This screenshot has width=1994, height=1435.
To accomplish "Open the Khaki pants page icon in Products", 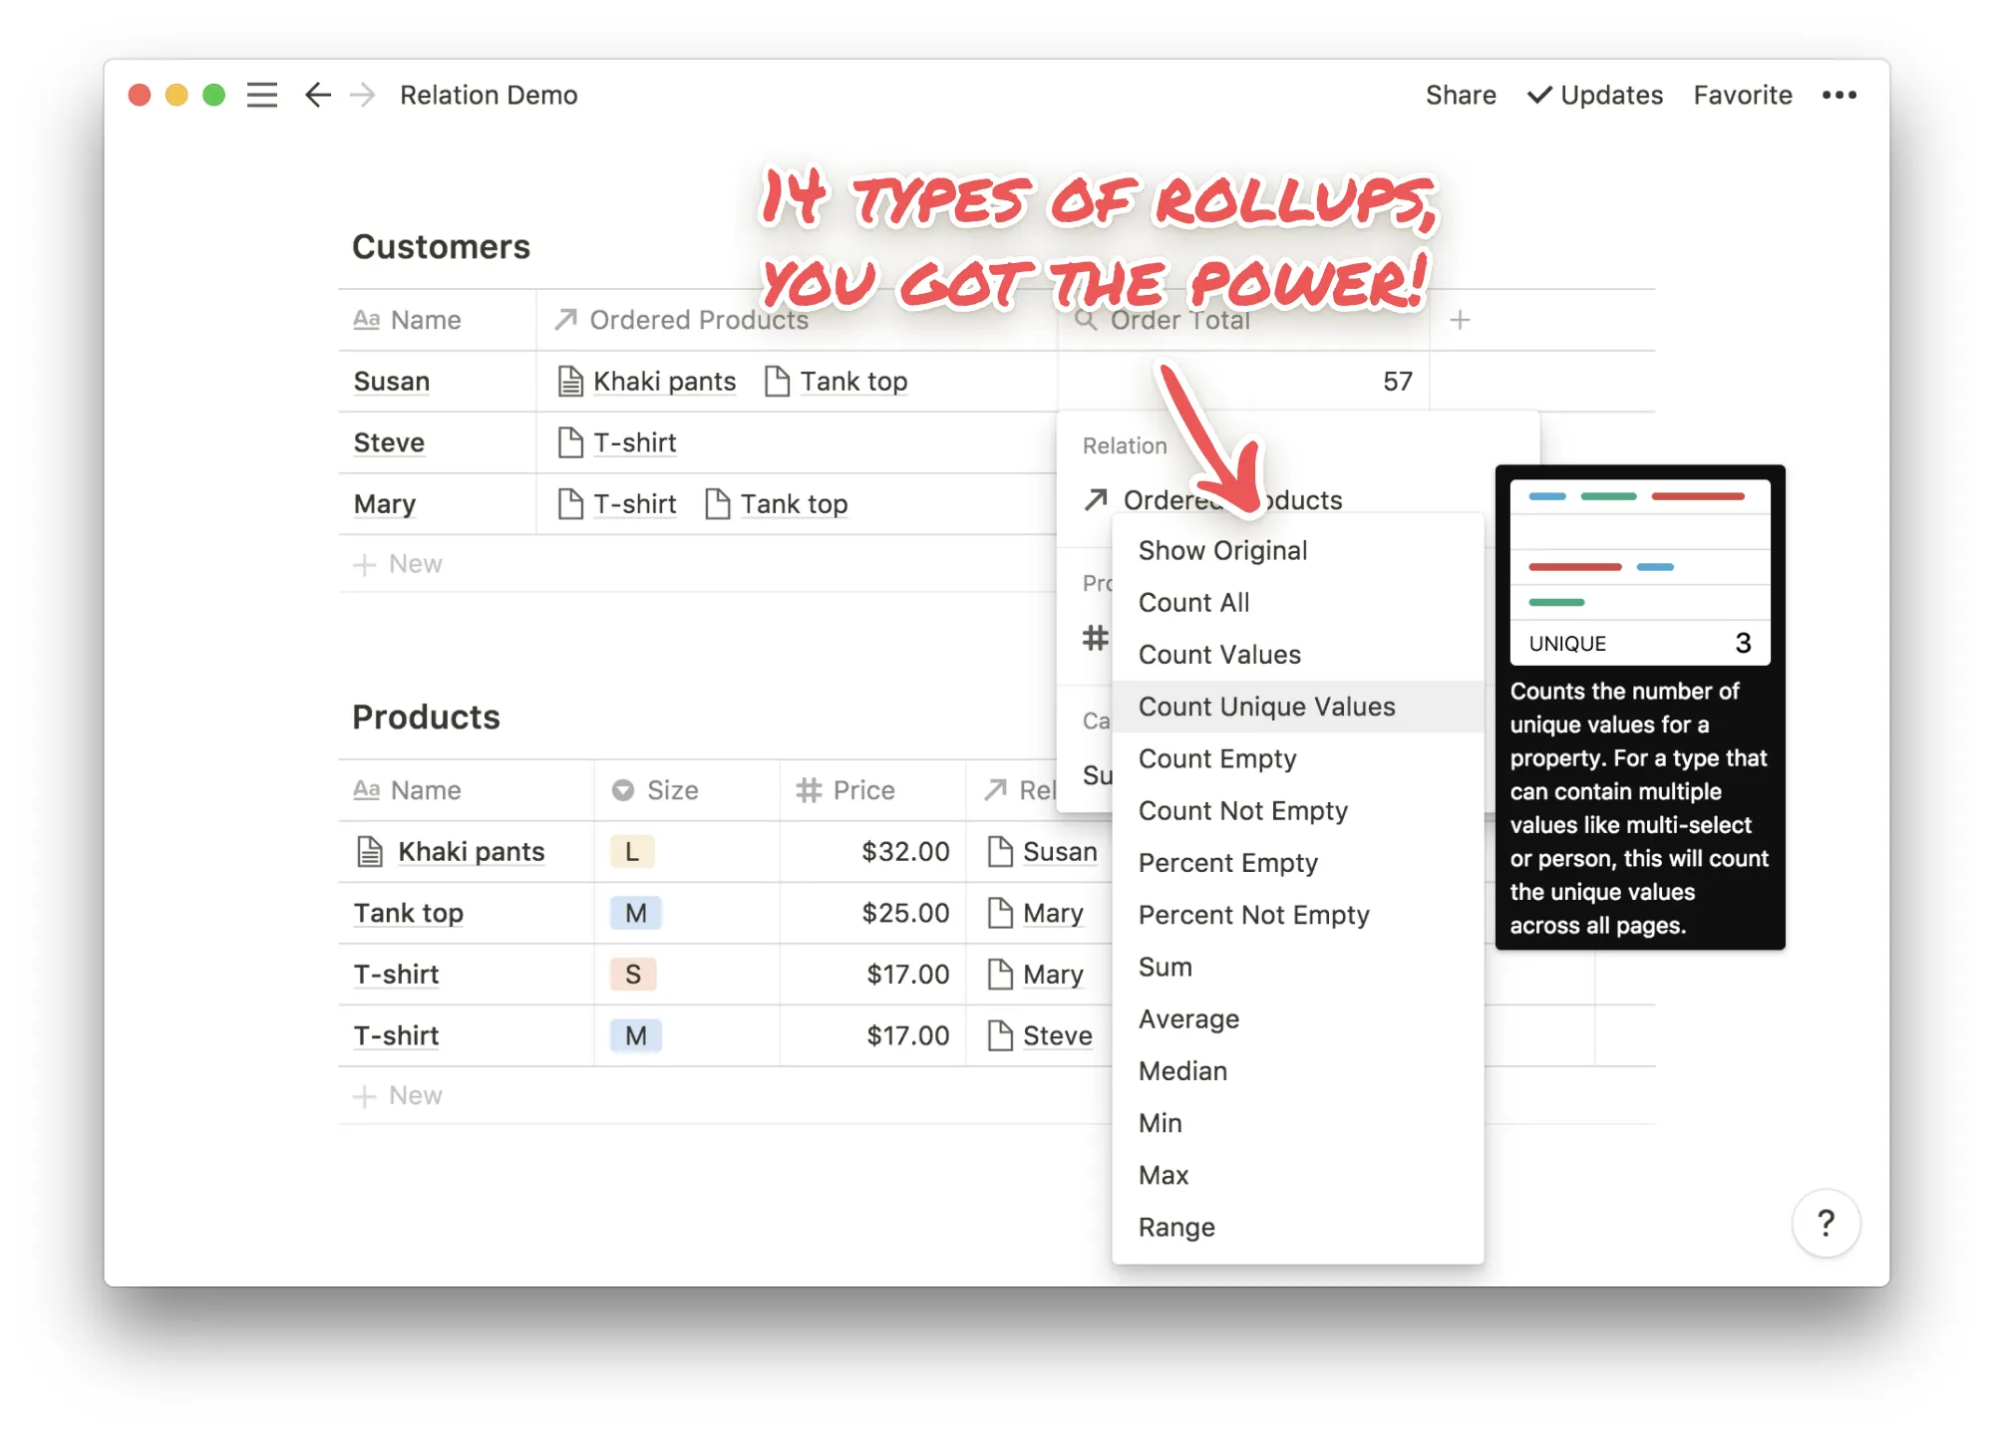I will coord(370,852).
